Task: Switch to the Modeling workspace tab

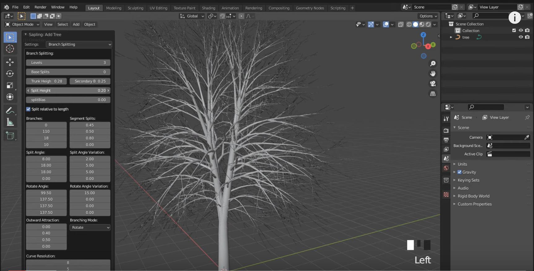Action: pyautogui.click(x=114, y=8)
